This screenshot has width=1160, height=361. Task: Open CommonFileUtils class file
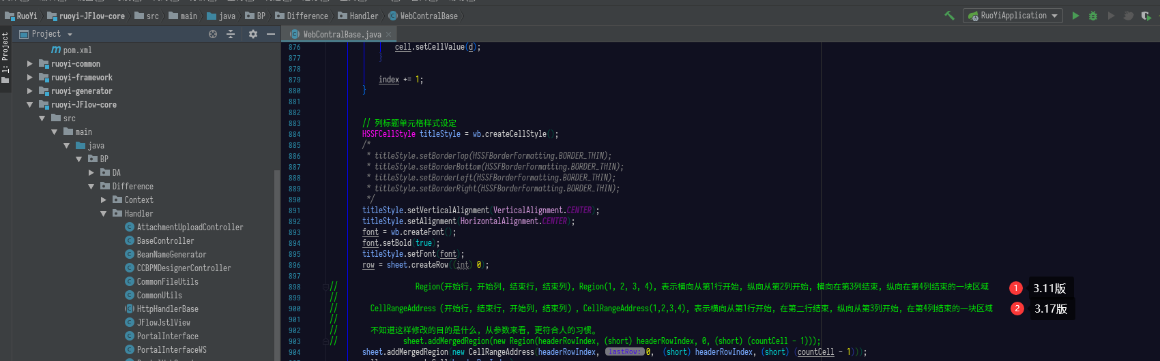161,282
